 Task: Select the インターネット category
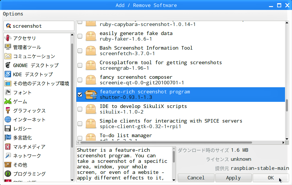29,119
